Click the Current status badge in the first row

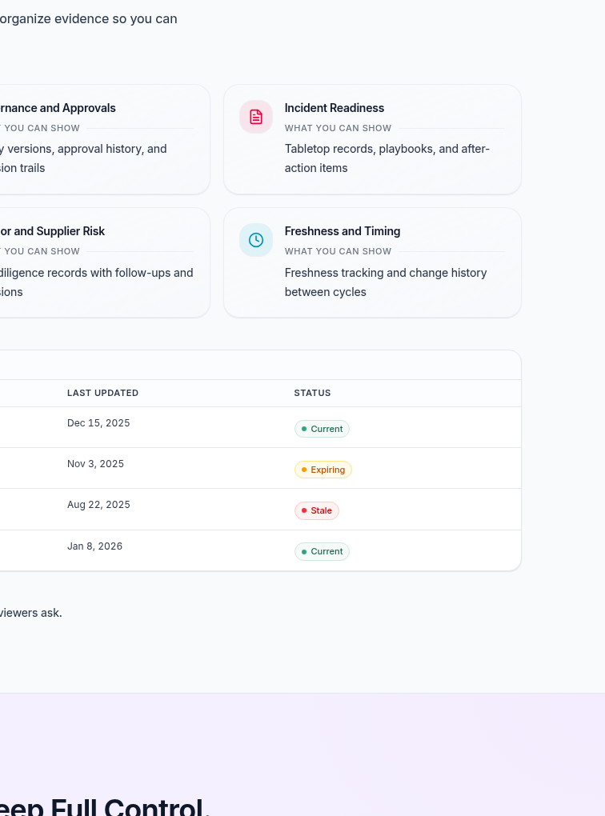pos(322,429)
